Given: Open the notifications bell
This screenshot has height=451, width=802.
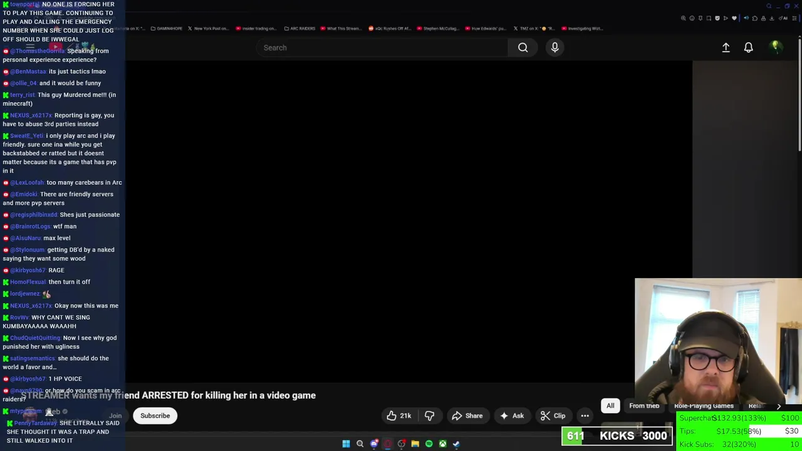Looking at the screenshot, I should click(x=748, y=48).
